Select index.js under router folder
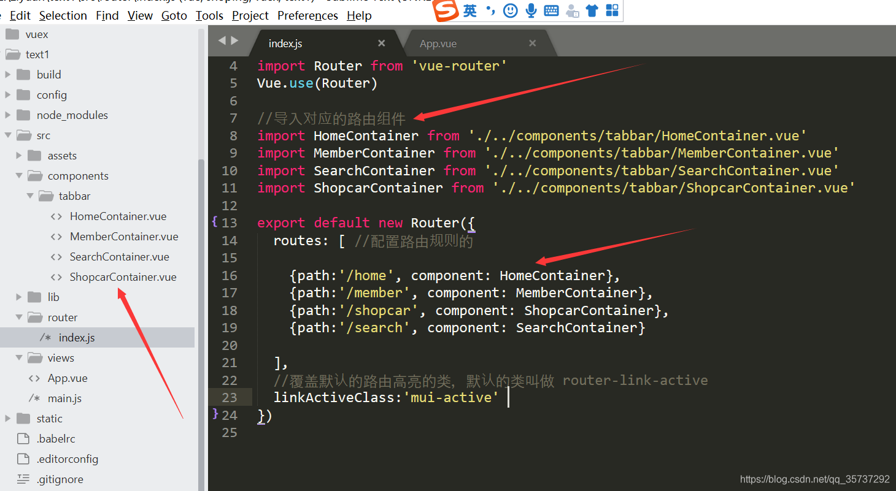 77,338
